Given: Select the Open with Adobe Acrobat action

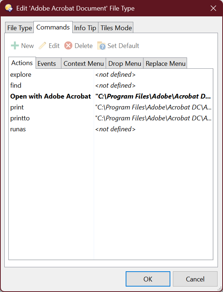Looking at the screenshot, I should 111,96.
